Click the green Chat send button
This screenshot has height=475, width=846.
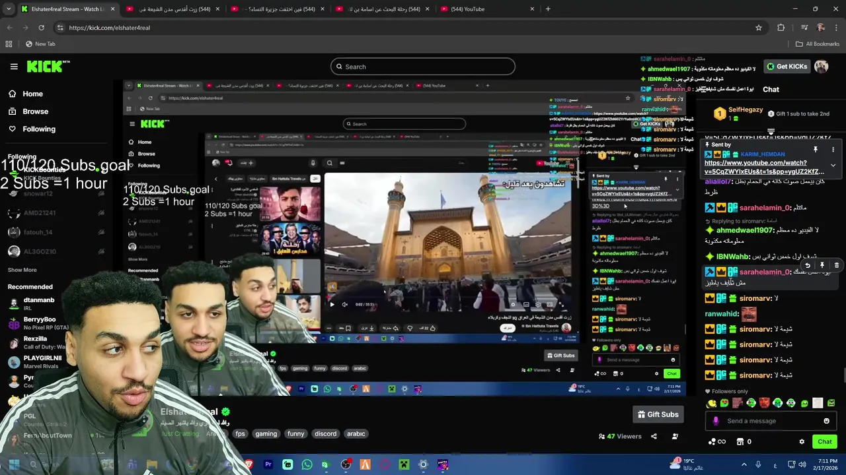click(824, 442)
